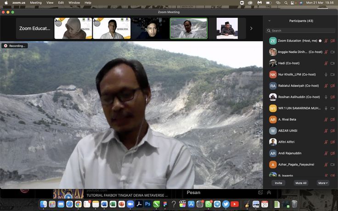
Task: Open the Edit menu
Action: point(61,3)
